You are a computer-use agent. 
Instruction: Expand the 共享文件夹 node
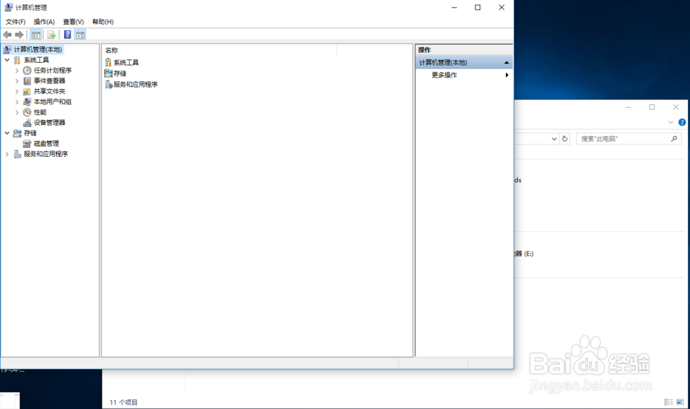point(17,91)
